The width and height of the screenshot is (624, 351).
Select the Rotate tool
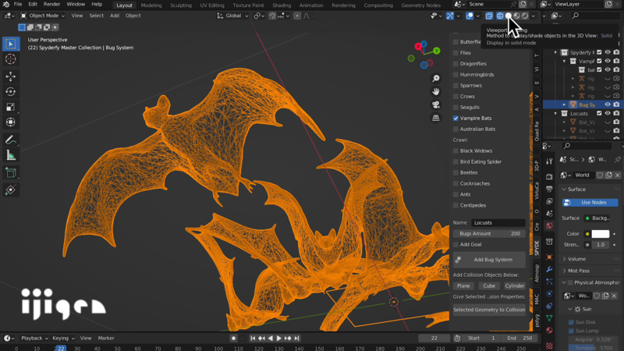click(11, 91)
